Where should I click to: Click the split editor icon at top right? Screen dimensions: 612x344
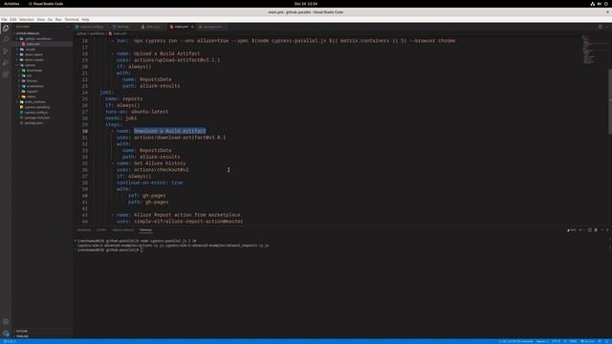point(601,27)
